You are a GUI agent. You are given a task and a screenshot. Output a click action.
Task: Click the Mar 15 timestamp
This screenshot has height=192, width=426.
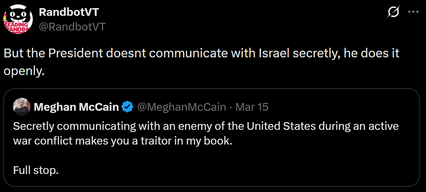point(252,107)
